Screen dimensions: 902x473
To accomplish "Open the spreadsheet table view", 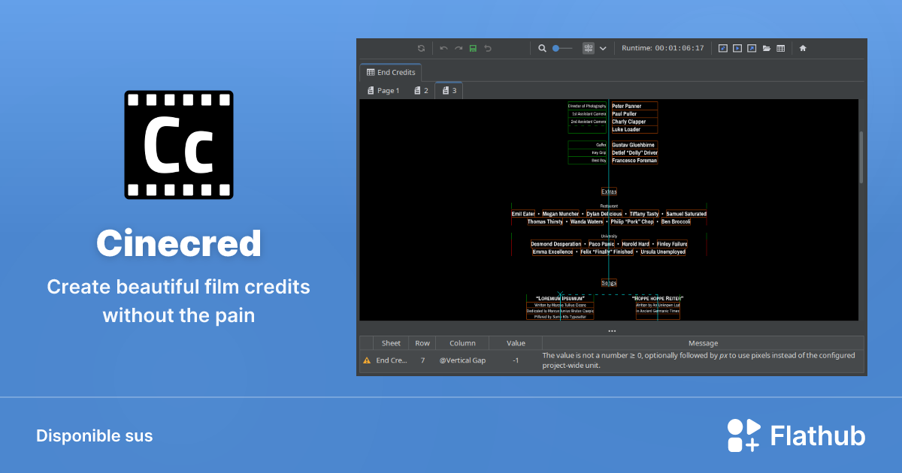I will (779, 47).
